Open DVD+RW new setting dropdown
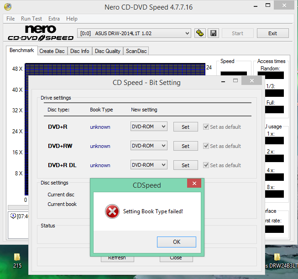The image size is (298, 279). pos(149,146)
